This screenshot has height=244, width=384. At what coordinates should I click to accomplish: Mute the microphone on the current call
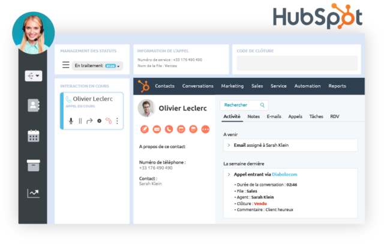pyautogui.click(x=71, y=121)
